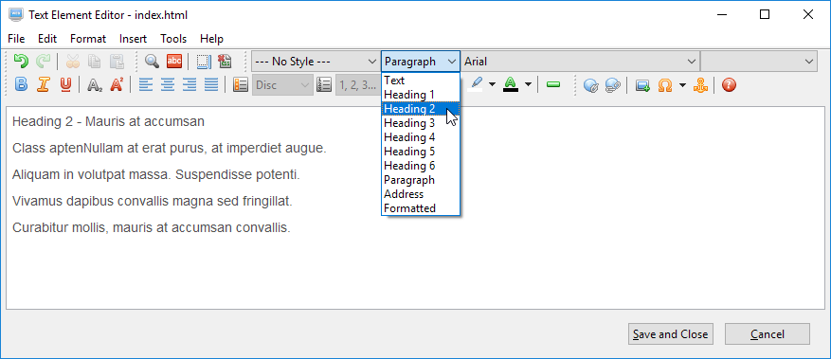Open the Arial font dropdown
This screenshot has width=831, height=359.
pos(580,62)
